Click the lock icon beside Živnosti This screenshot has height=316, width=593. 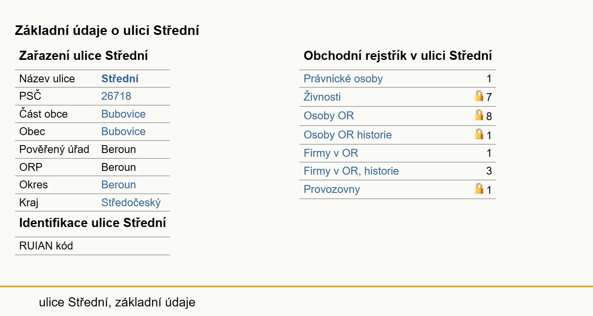click(479, 96)
